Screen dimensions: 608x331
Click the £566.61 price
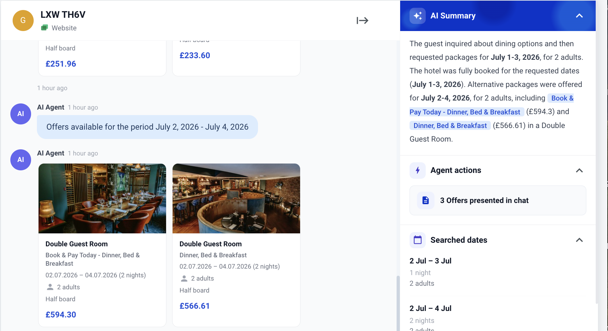[195, 306]
